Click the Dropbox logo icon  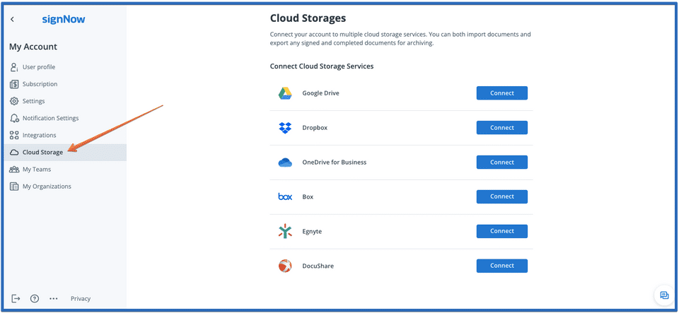285,128
